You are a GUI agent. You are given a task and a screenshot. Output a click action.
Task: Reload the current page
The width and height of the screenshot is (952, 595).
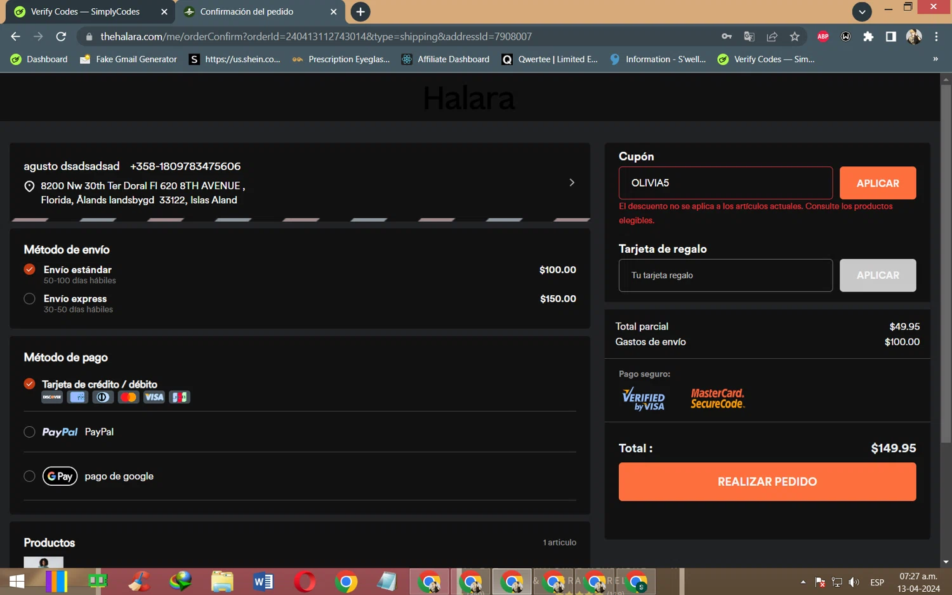click(x=61, y=37)
